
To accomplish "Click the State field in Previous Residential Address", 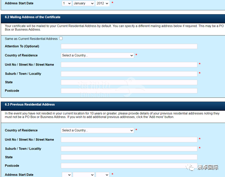I will [x=129, y=157].
